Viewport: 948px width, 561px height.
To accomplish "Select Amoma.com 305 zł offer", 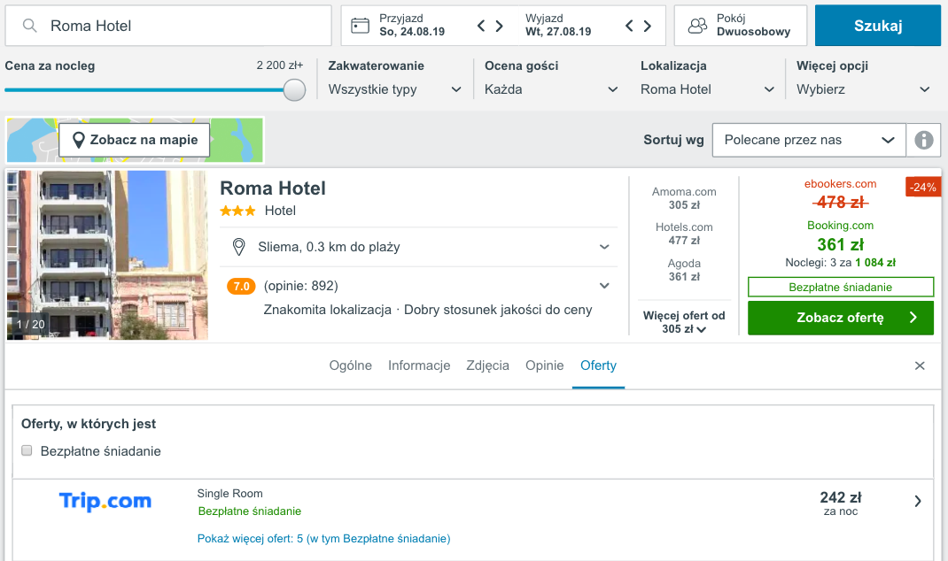I will tap(684, 198).
